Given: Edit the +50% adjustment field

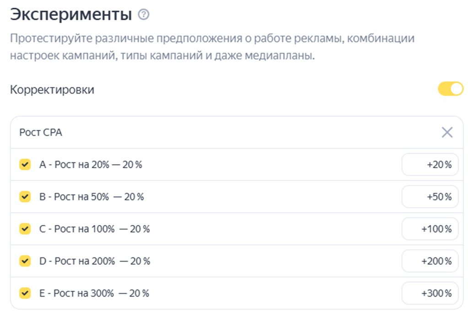Looking at the screenshot, I should (x=430, y=197).
